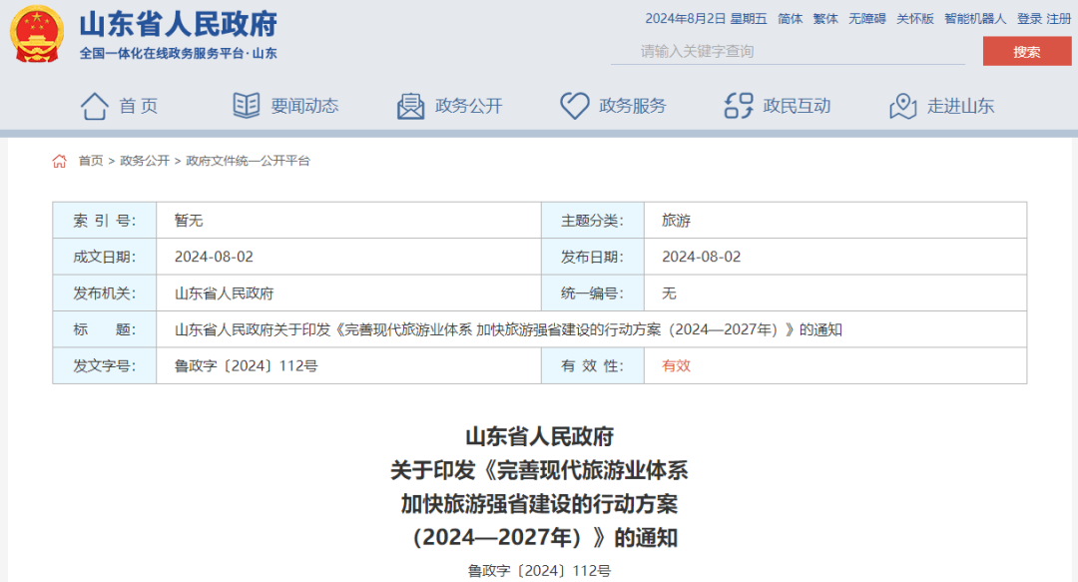Click the 山东省人民政府 site title

[x=178, y=24]
